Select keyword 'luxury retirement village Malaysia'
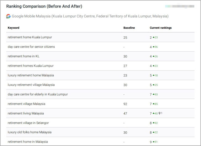This screenshot has width=201, height=146. coord(31,85)
